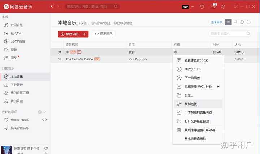Switch to folder view icon
Screen dimensions: 260x154
coord(248,22)
